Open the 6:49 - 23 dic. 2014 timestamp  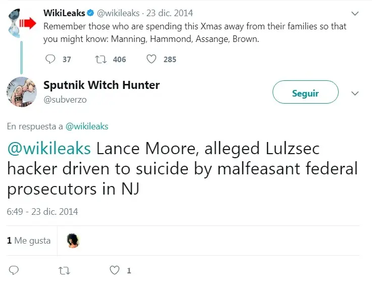(42, 211)
